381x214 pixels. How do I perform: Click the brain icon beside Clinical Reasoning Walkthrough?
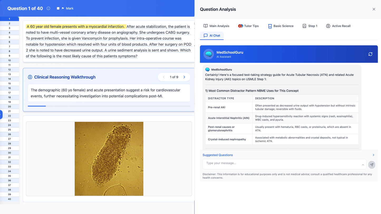point(30,77)
